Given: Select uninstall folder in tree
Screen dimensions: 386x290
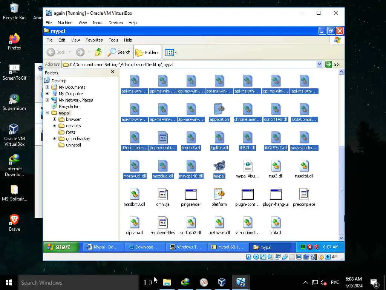Looking at the screenshot, I should 70,145.
